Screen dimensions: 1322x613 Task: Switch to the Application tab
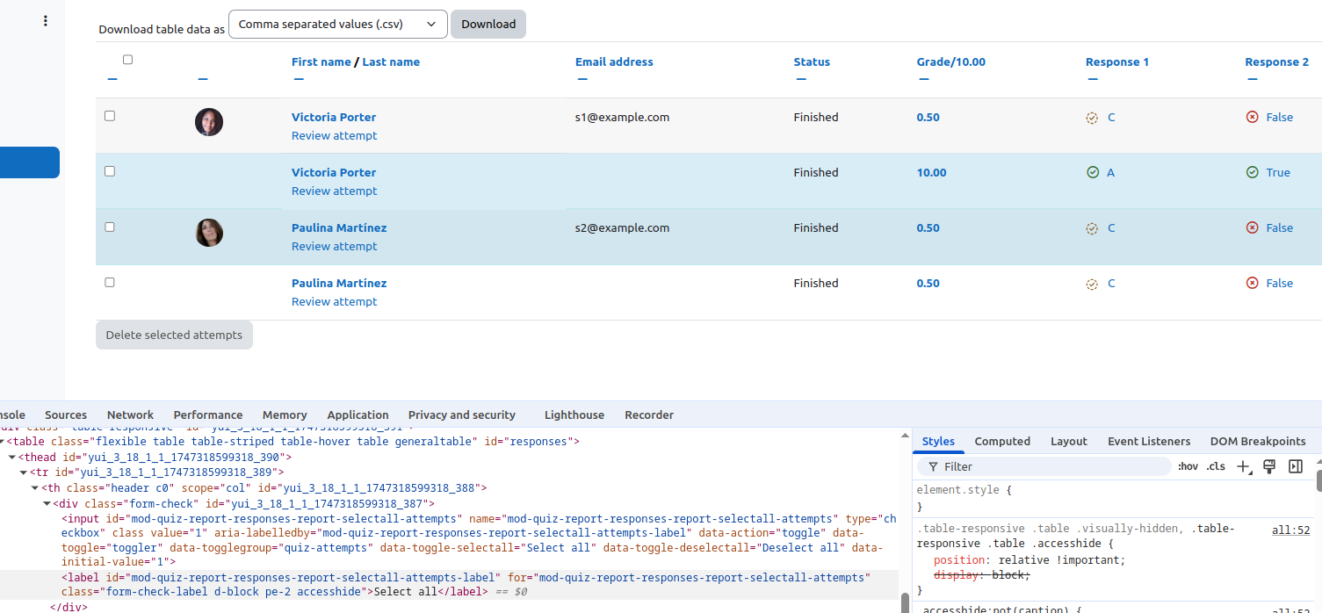pos(358,415)
